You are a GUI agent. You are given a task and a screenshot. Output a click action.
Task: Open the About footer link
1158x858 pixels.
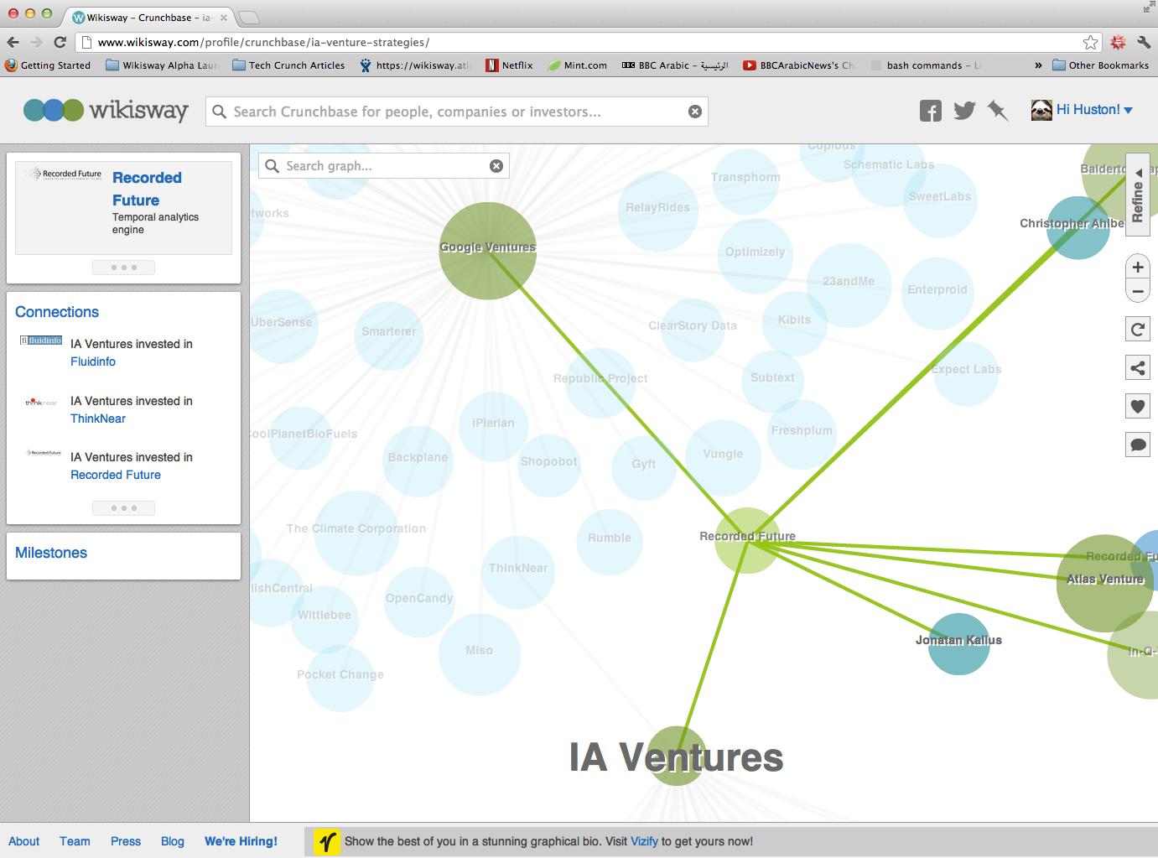click(23, 841)
